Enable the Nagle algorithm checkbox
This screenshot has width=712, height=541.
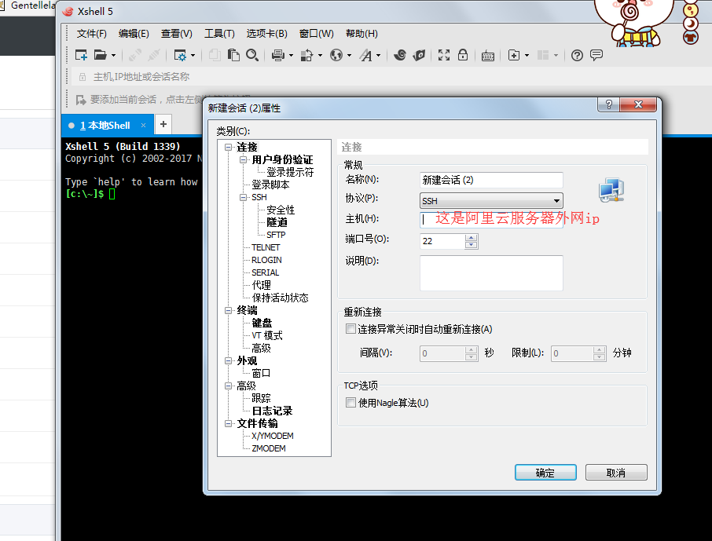(x=350, y=402)
